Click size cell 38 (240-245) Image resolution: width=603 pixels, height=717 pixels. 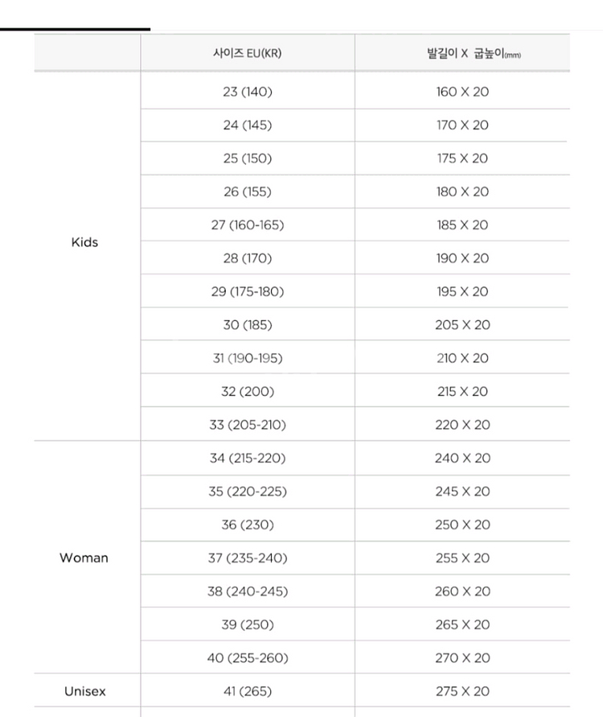point(248,591)
